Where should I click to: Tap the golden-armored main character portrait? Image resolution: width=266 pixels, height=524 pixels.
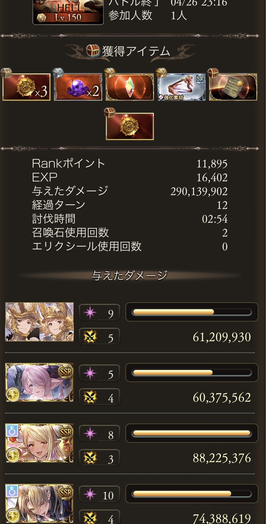[x=40, y=322]
